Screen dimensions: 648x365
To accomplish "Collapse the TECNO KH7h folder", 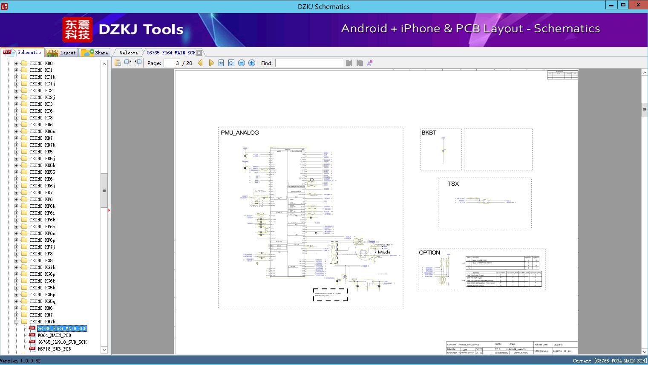I will [16, 322].
